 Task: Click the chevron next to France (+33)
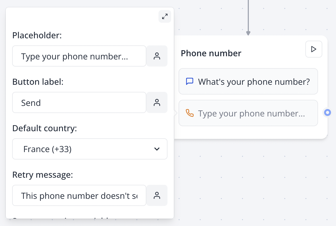click(x=157, y=149)
